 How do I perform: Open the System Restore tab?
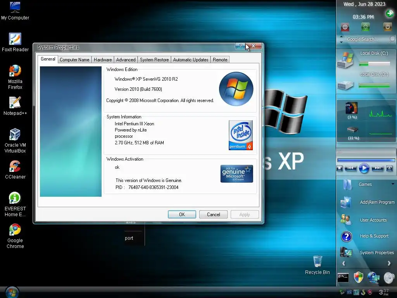tap(154, 60)
